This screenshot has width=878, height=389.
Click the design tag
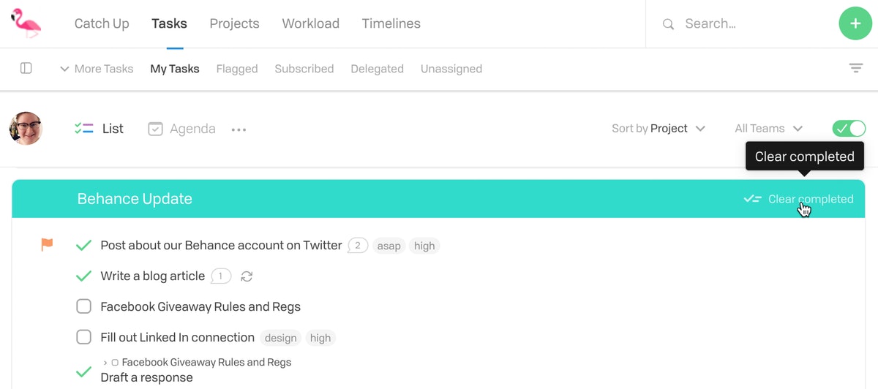[281, 338]
